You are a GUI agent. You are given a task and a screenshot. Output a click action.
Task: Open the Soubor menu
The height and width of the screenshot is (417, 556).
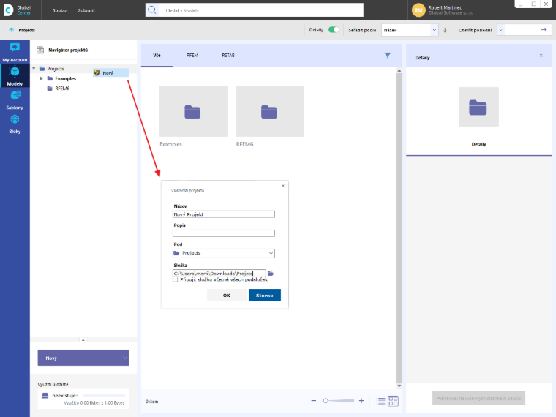[x=60, y=10]
